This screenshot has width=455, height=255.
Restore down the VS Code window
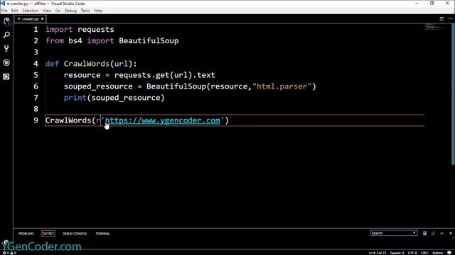[432, 3]
